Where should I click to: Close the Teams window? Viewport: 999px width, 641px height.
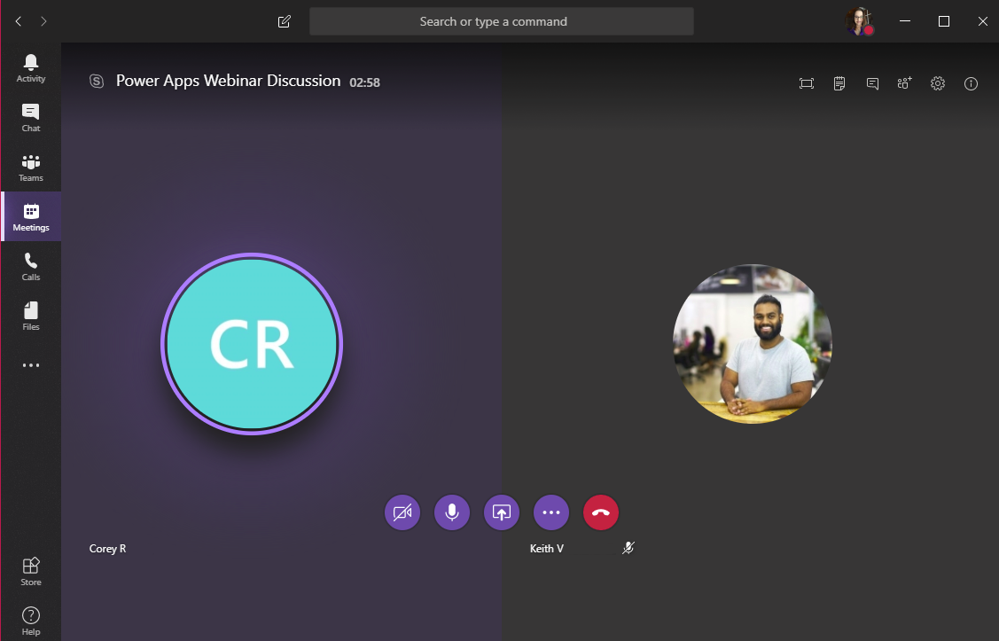tap(982, 21)
